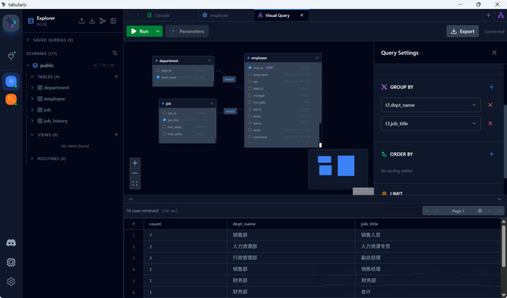The height and width of the screenshot is (298, 507).
Task: Click the connections plug icon
Action: [x=11, y=56]
